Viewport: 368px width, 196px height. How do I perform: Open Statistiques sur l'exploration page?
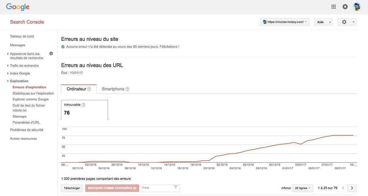point(33,93)
